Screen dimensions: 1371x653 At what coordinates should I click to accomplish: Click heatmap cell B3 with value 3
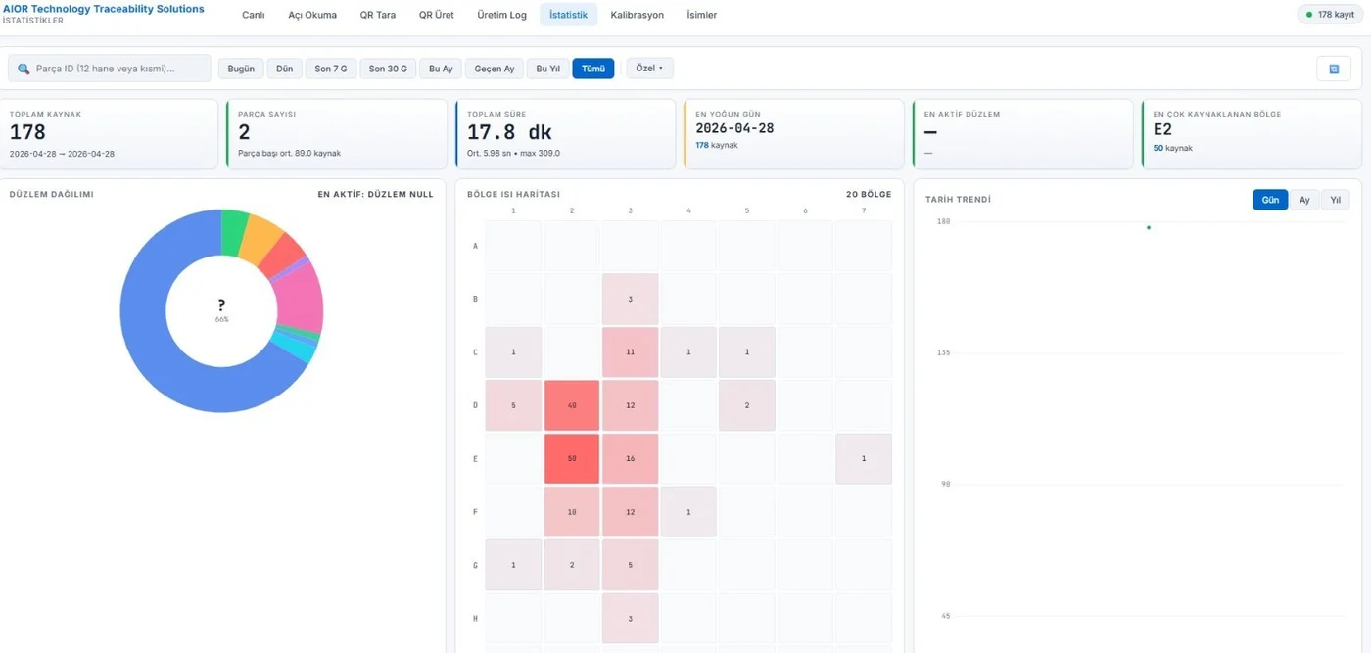(631, 299)
